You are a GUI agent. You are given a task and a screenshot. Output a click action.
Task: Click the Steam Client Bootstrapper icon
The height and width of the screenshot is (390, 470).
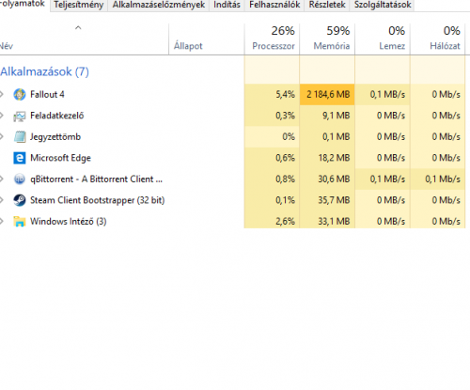click(20, 200)
